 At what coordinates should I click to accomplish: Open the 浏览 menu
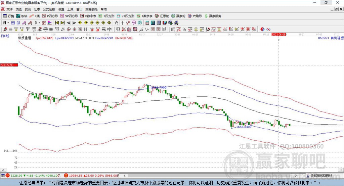(19, 9)
